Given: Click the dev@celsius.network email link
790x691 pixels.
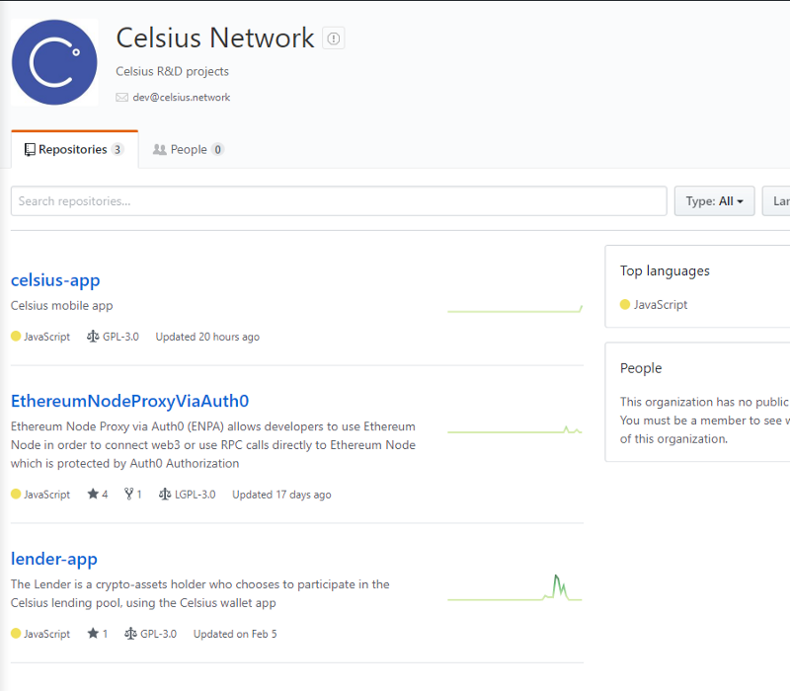Looking at the screenshot, I should tap(182, 98).
